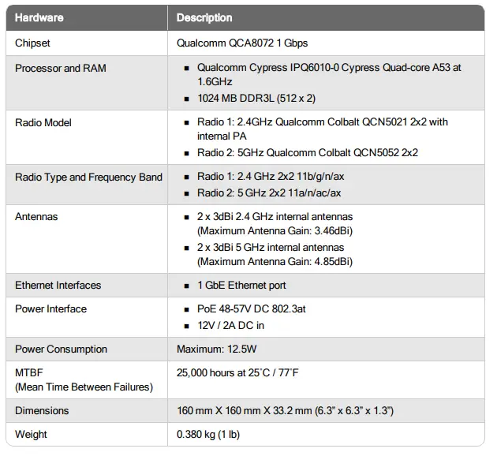Click the Radio 1 11b/g/n/ax bullet line

269,178
